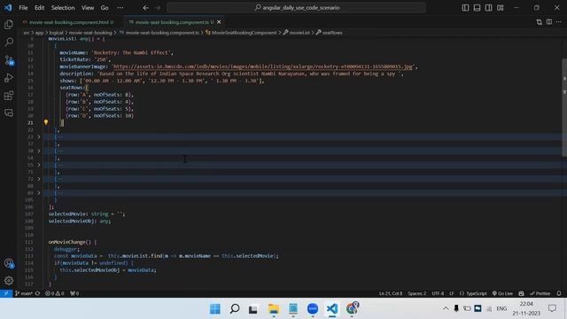Open File Explorer from the taskbar

tap(274, 308)
